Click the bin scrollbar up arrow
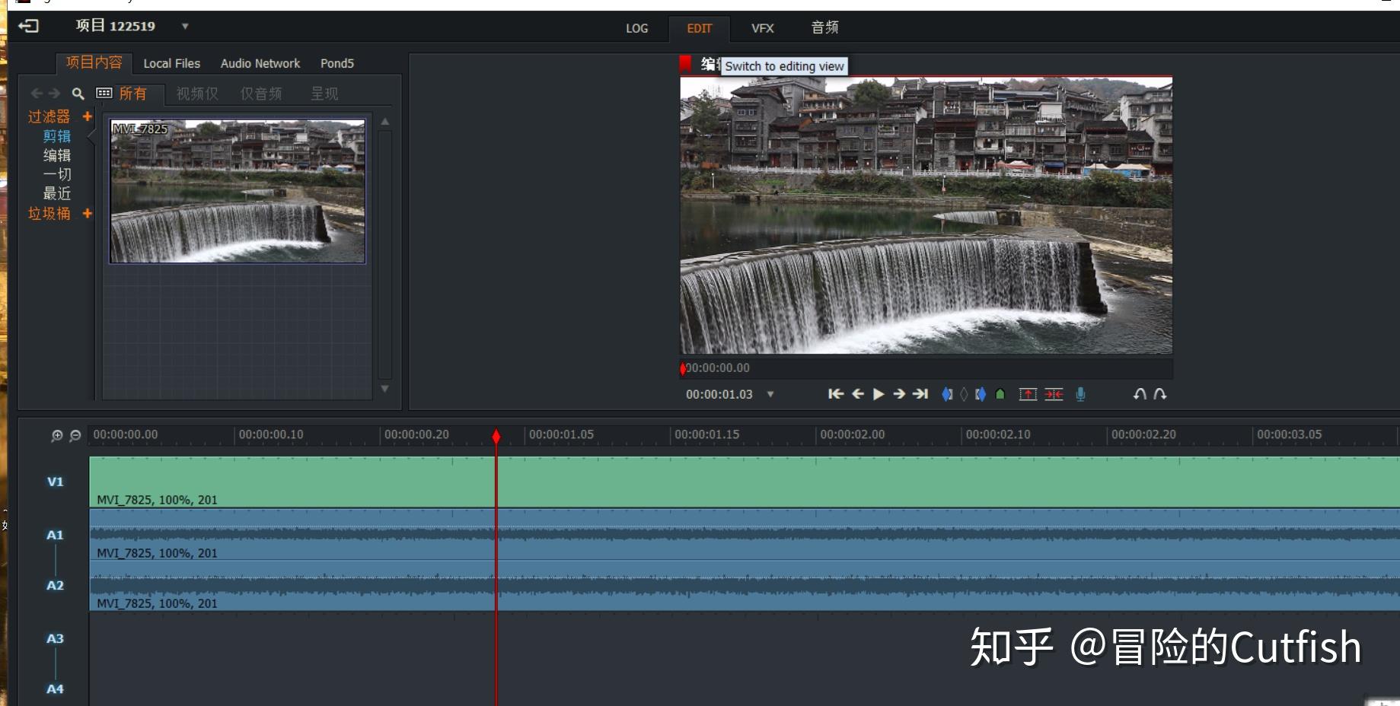 [385, 122]
